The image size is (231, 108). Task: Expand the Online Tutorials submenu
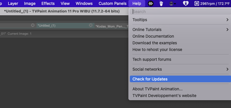(x=180, y=30)
